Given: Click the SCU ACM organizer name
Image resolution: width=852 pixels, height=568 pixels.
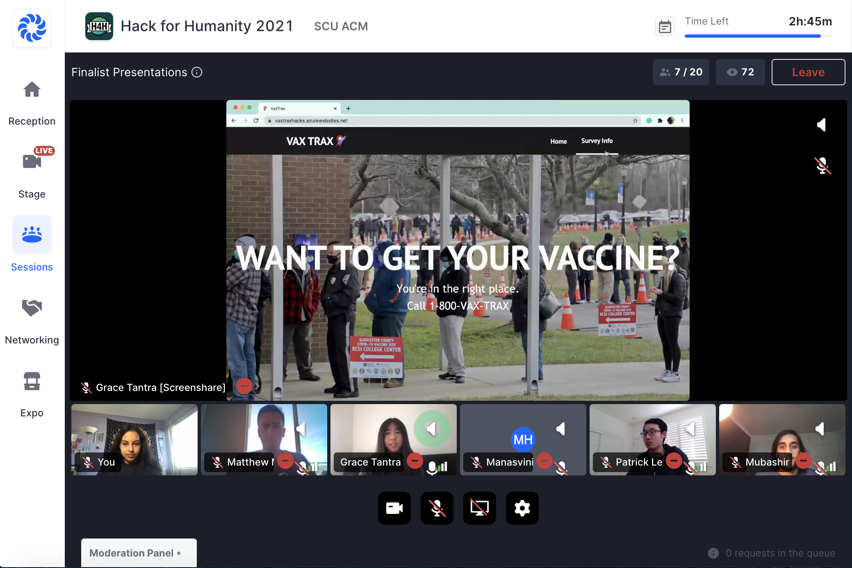Looking at the screenshot, I should [341, 27].
